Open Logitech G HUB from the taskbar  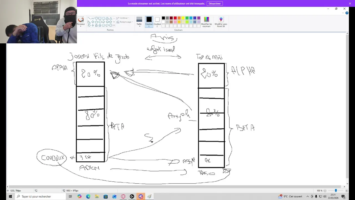tap(132, 196)
